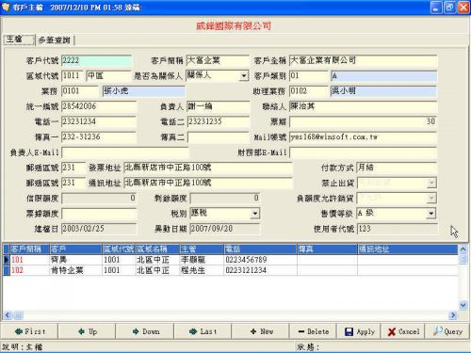
Task: Click the 客戶代號 field showing 2222
Action: click(x=96, y=60)
